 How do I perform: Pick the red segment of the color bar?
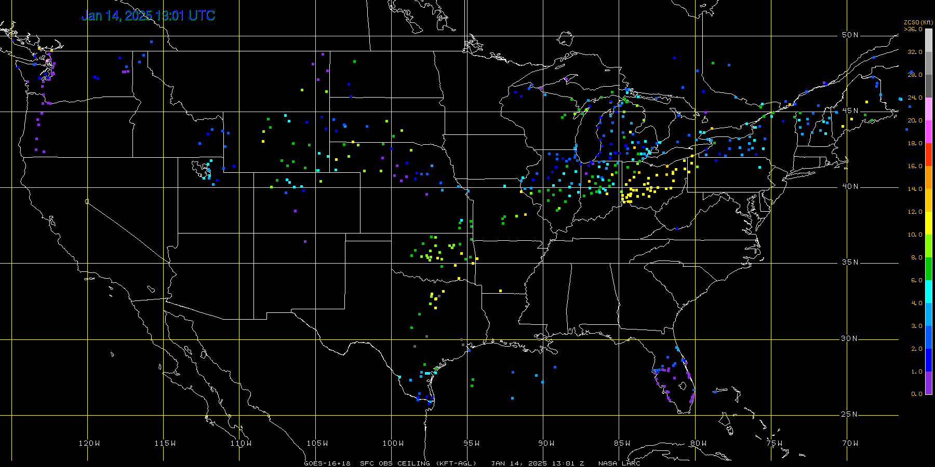(929, 155)
